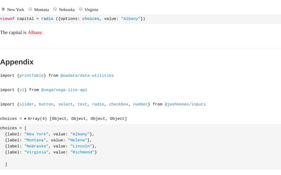This screenshot has width=281, height=175.
Task: Choose the Montana radio option
Action: click(30, 9)
